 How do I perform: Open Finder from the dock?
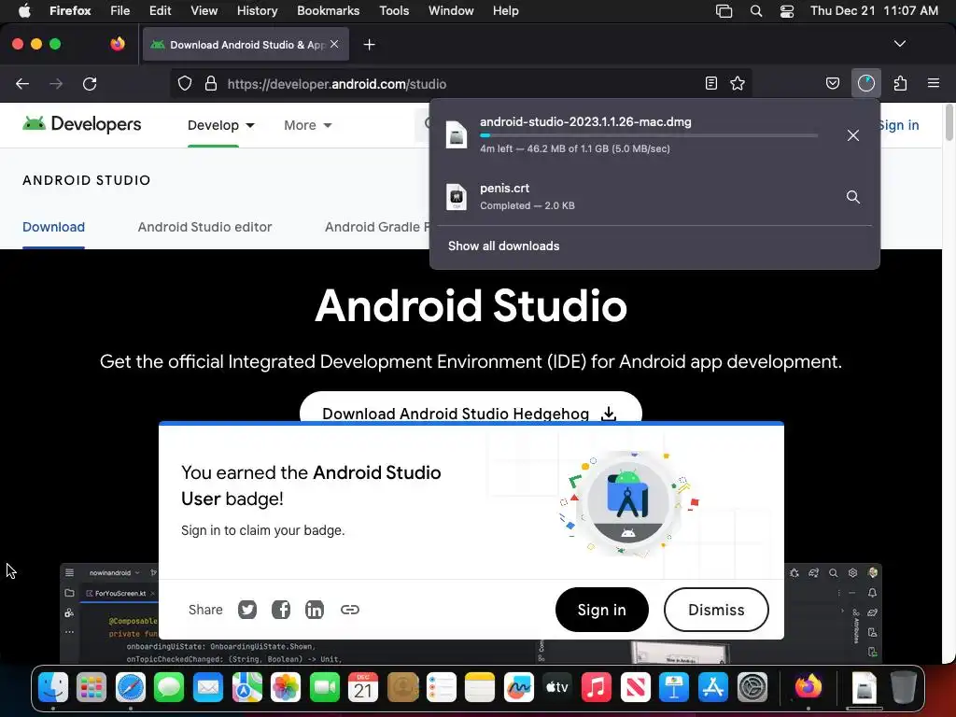coord(53,688)
